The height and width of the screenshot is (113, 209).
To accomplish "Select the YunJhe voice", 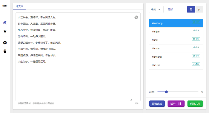I will 176,65.
